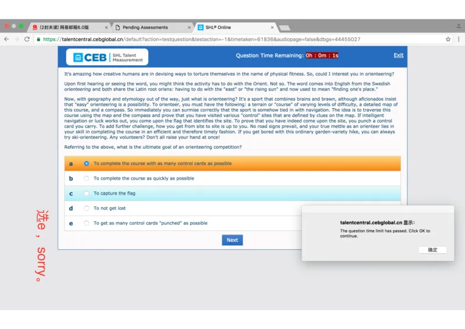This screenshot has height=329, width=465.
Task: Select radio button for answer a
Action: coord(87,163)
